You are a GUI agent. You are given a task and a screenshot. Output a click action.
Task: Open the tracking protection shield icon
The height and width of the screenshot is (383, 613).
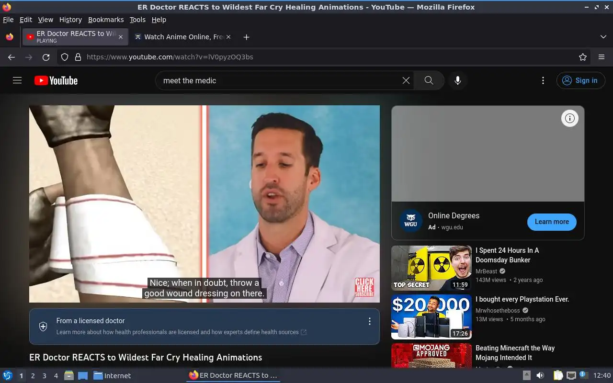[65, 57]
